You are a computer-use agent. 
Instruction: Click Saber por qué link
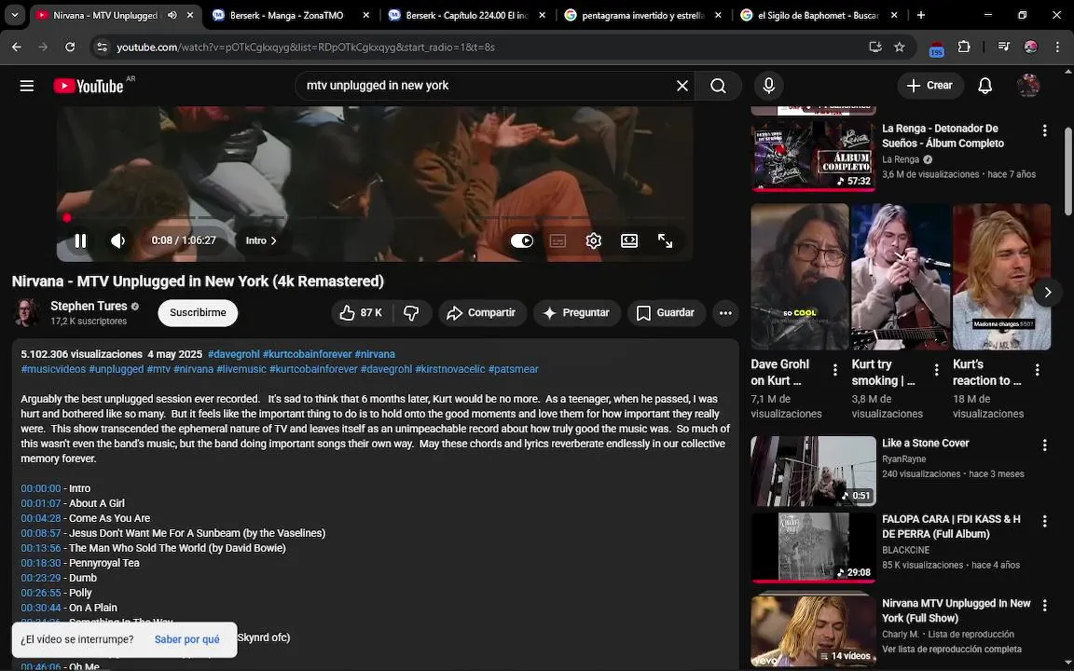pyautogui.click(x=187, y=639)
